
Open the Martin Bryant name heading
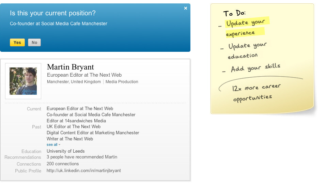[70, 67]
